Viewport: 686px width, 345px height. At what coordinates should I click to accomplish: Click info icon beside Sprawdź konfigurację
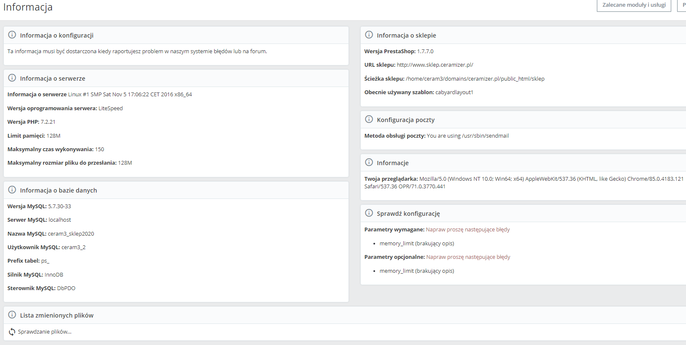(x=369, y=213)
